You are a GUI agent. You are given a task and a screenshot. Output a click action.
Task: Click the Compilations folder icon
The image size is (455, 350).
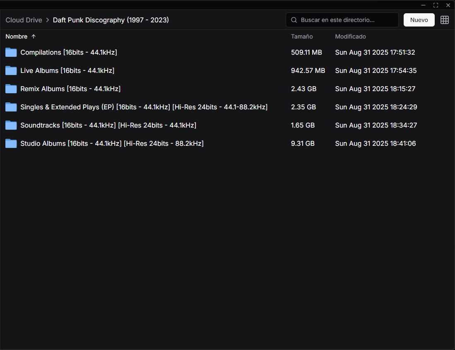11,52
